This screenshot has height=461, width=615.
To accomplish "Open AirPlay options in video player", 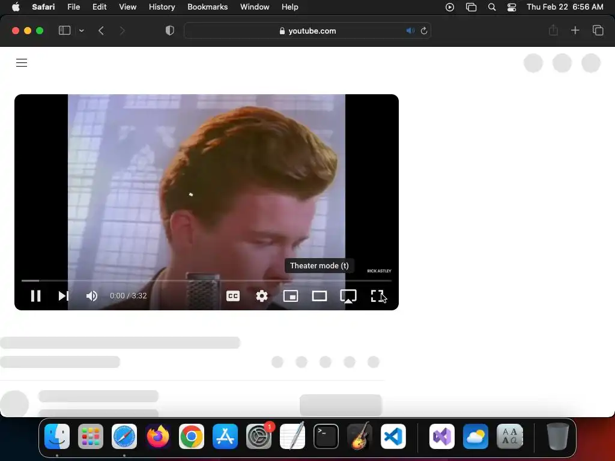I will tap(348, 297).
